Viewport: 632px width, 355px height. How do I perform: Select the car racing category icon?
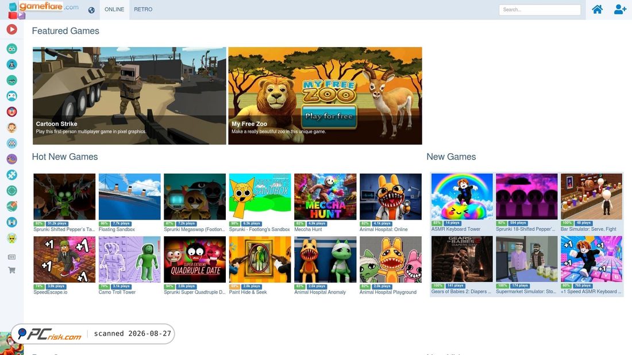click(11, 80)
